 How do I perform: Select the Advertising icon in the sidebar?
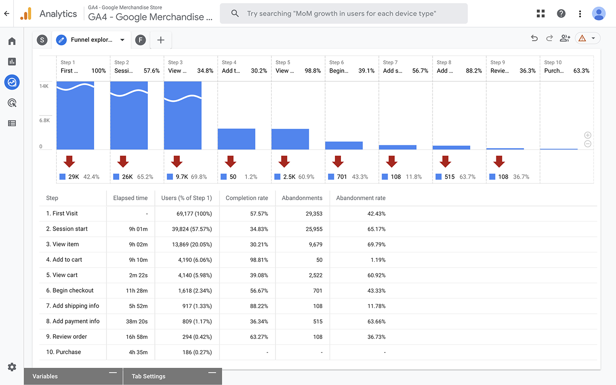coord(12,103)
